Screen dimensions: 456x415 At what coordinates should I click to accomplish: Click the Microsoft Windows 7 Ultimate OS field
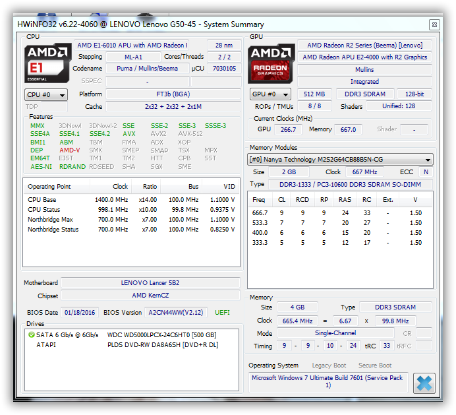tap(328, 382)
